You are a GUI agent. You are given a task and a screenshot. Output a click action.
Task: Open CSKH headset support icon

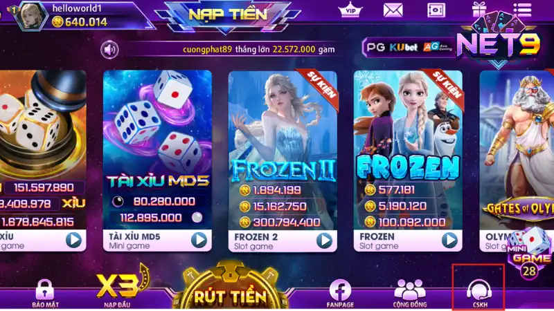coord(479,293)
